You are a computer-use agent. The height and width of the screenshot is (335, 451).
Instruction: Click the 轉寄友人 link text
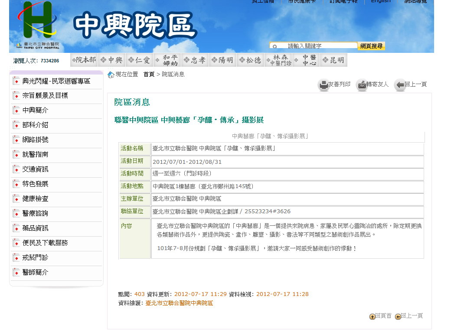click(377, 84)
